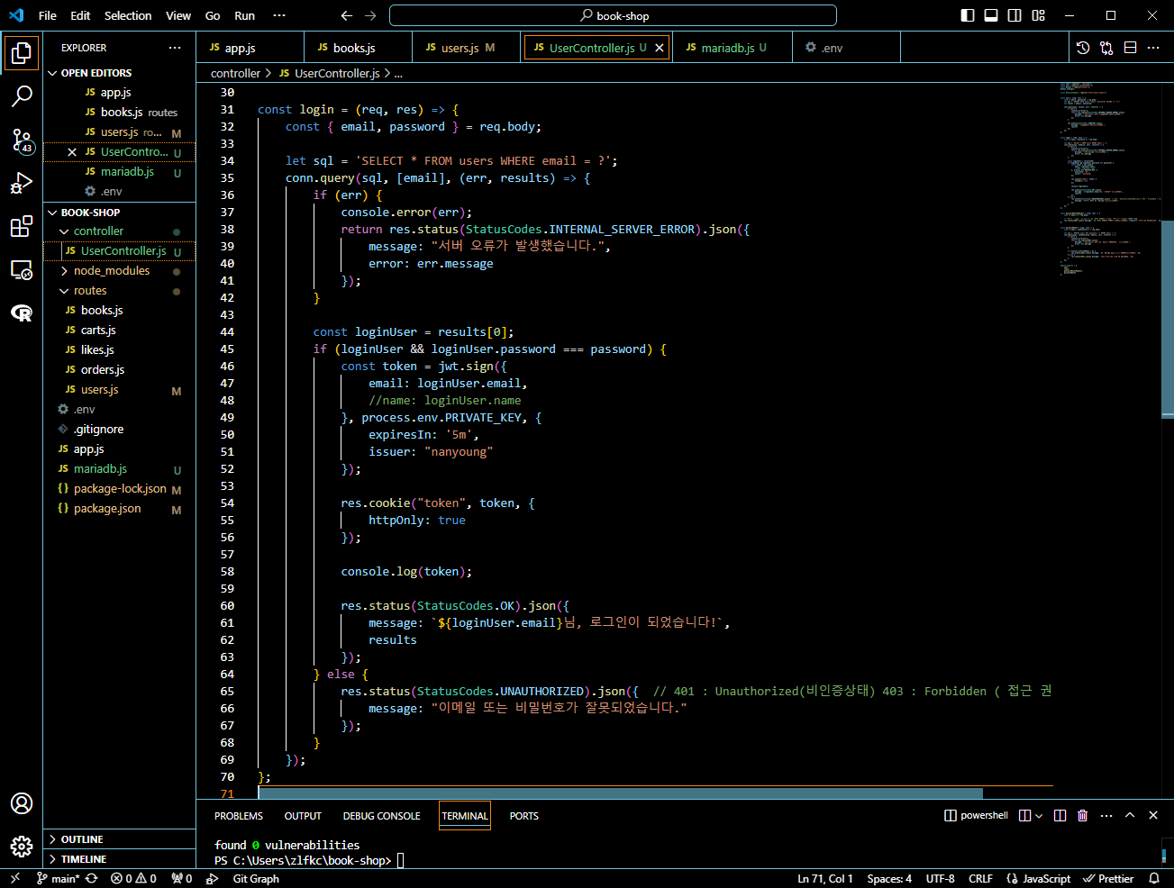Viewport: 1174px width, 888px height.
Task: Open editor More Actions ellipsis
Action: tap(1153, 48)
